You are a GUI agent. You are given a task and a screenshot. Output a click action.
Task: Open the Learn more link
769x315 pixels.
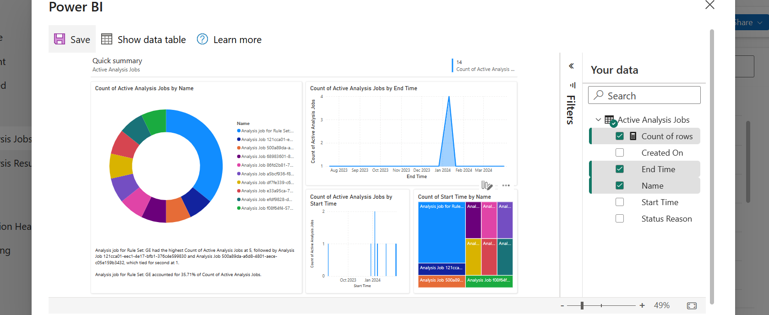coord(237,40)
